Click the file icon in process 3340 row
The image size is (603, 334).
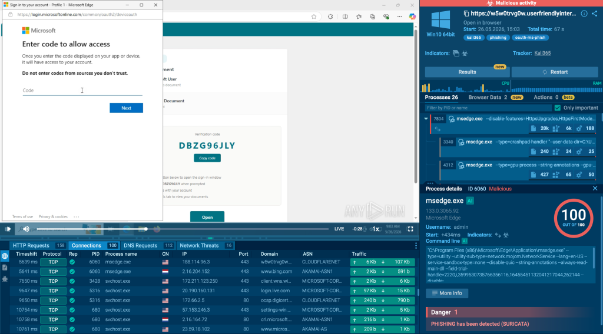533,152
